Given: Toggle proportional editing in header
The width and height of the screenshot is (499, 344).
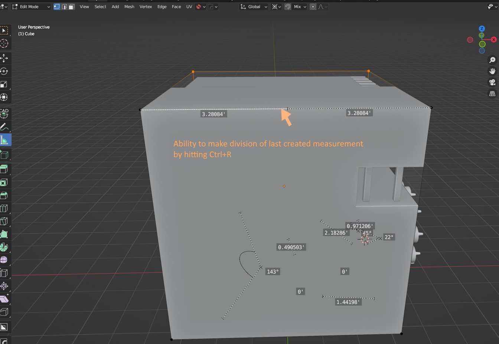Looking at the screenshot, I should coord(313,7).
